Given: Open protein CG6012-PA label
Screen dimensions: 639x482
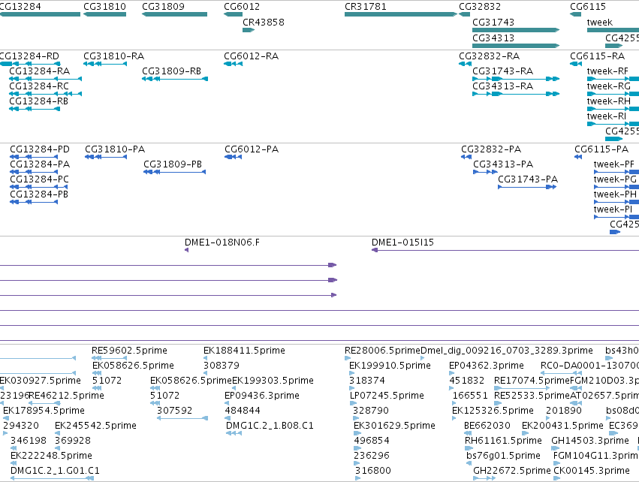Looking at the screenshot, I should (252, 149).
